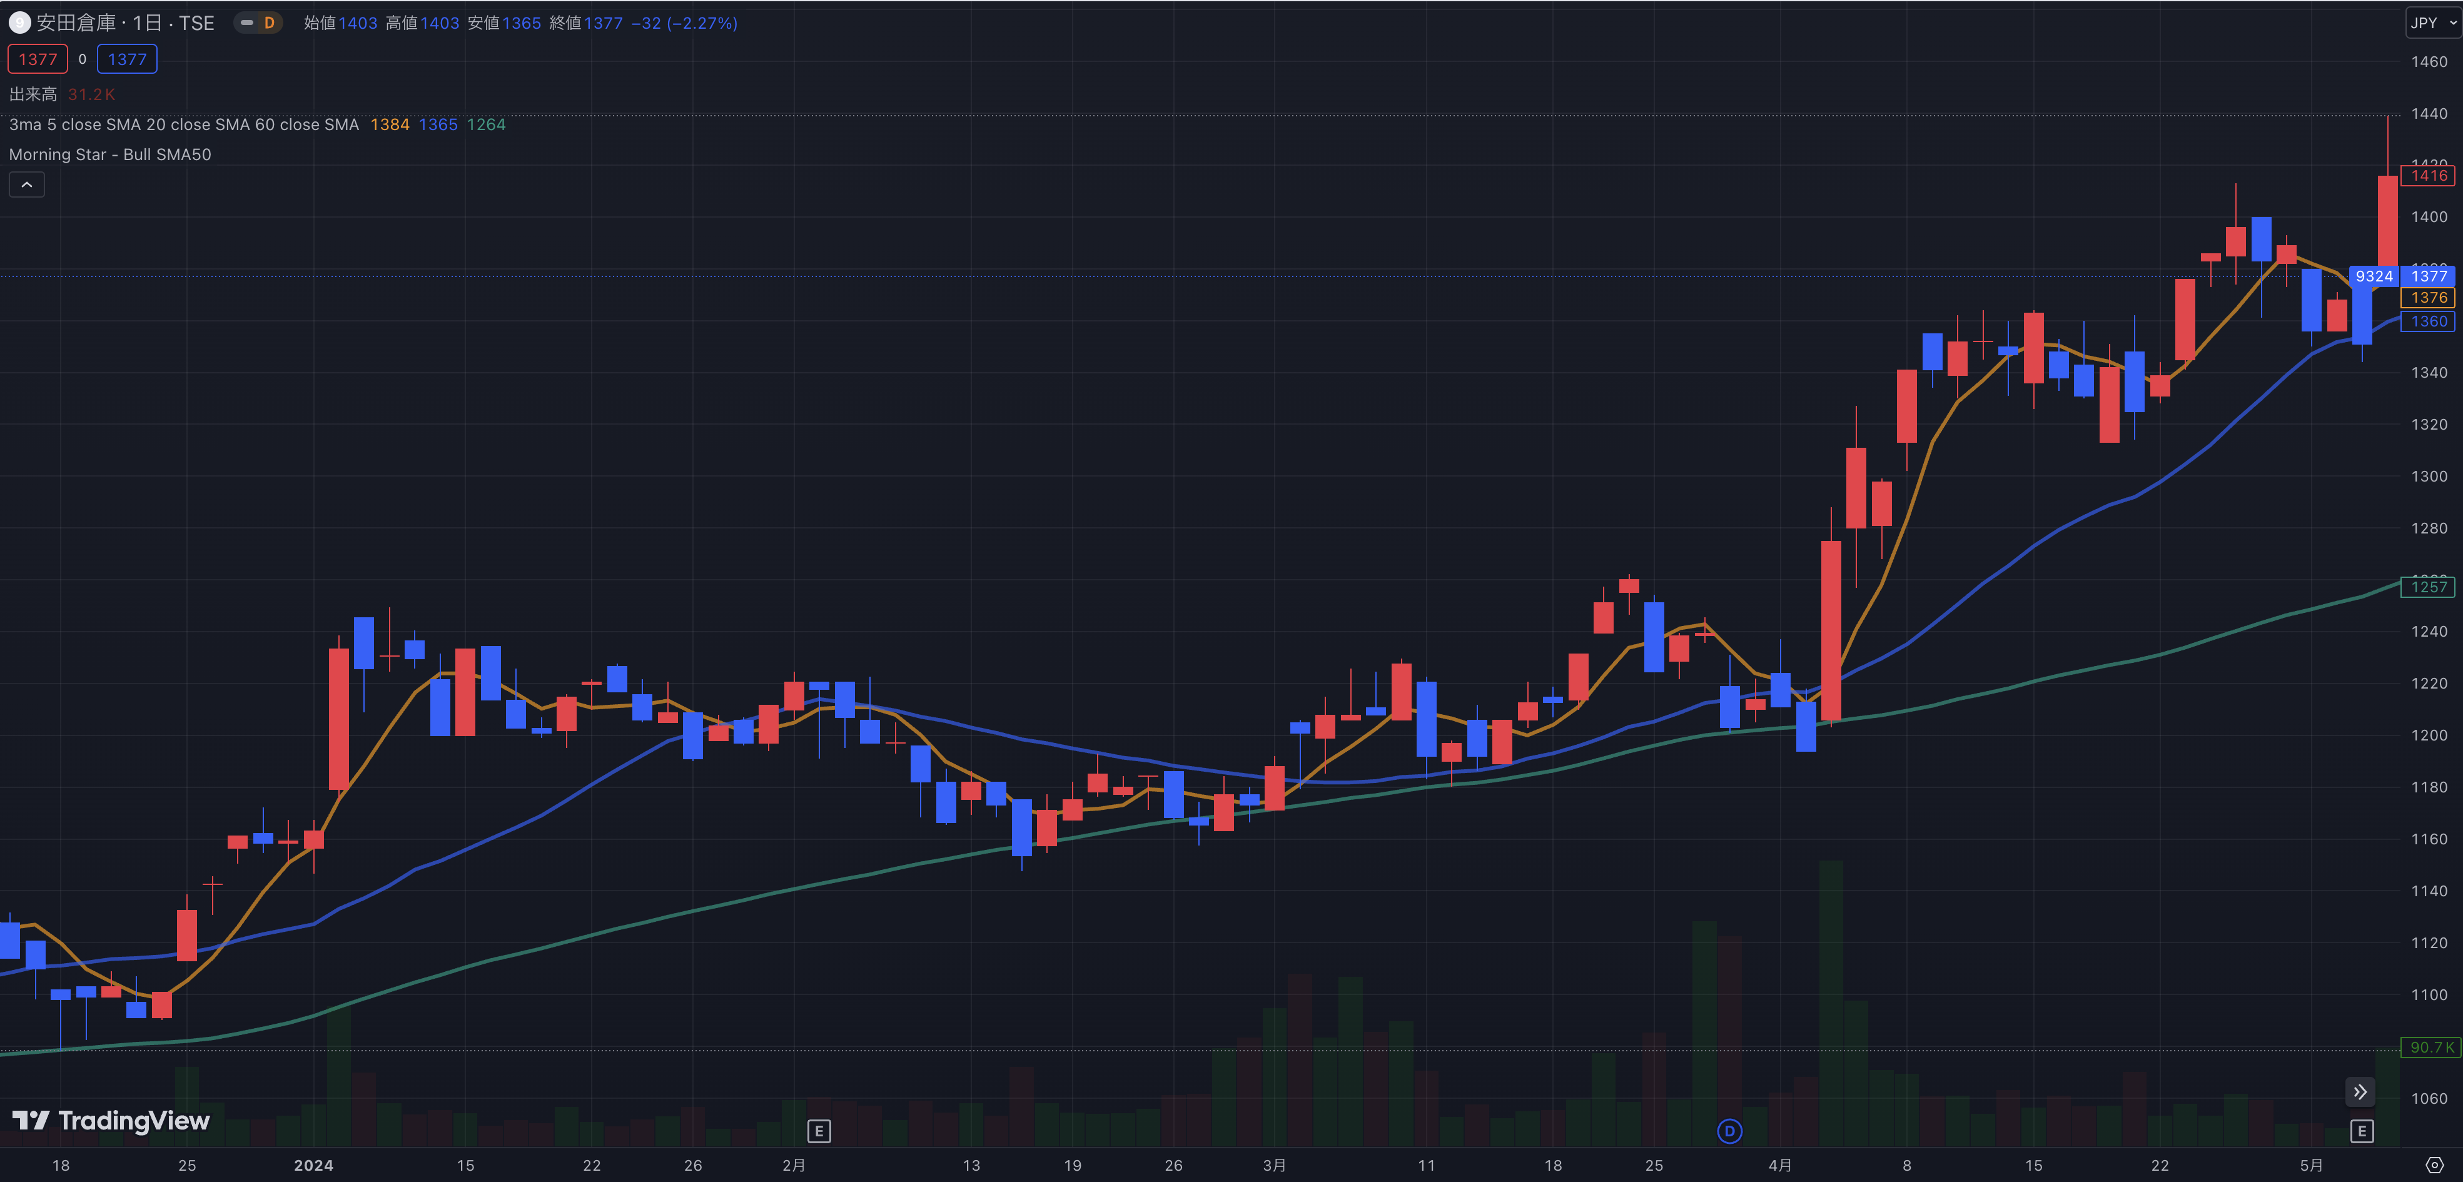Click the blue 1377 current price axis label

[x=2429, y=276]
